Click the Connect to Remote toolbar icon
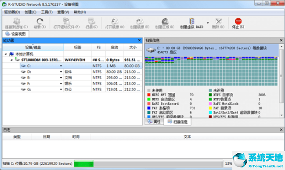 pos(16,21)
